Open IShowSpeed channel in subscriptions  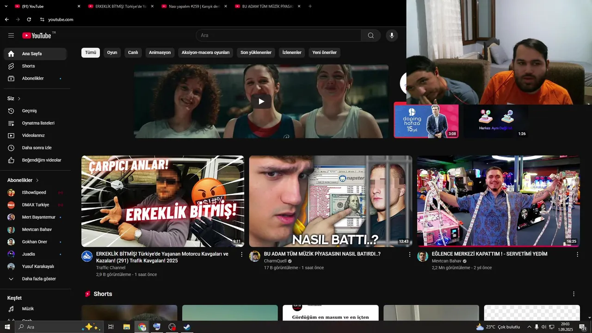coord(35,192)
